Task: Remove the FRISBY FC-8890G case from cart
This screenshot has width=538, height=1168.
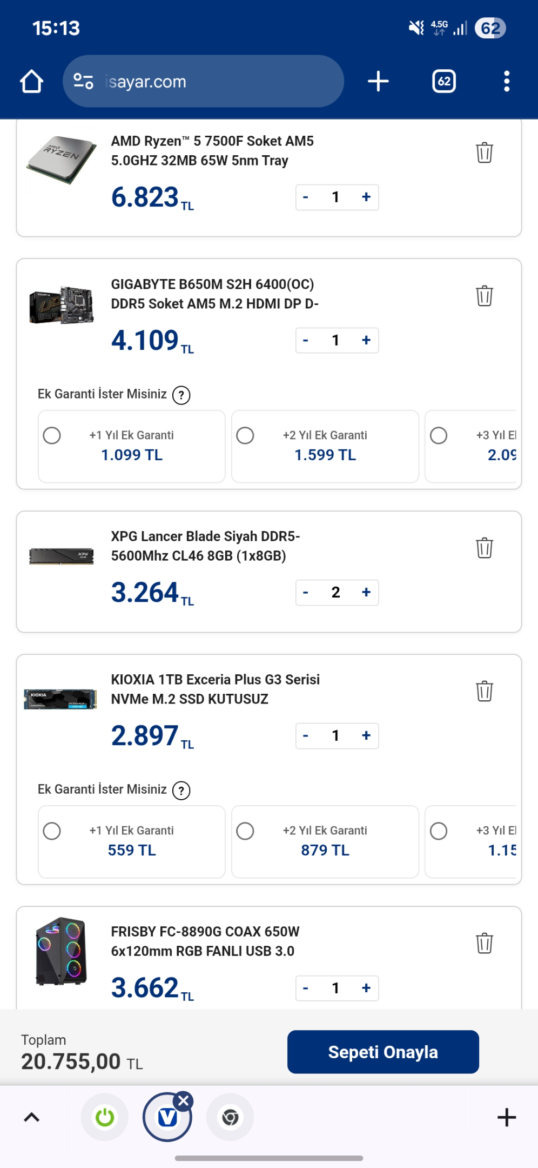Action: 485,943
